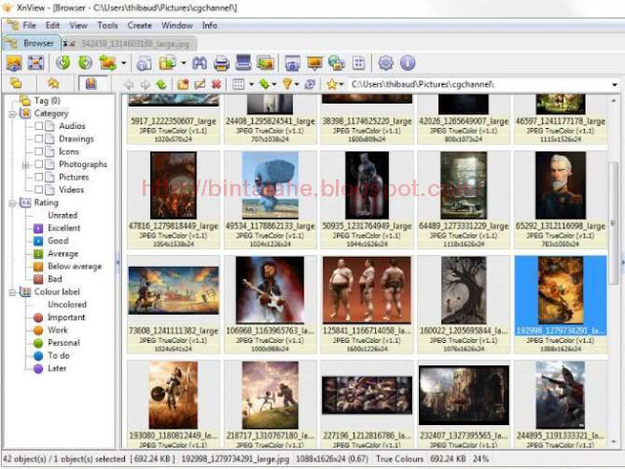Open the Tools menu
Viewport: 625px width, 469px height.
pos(107,25)
